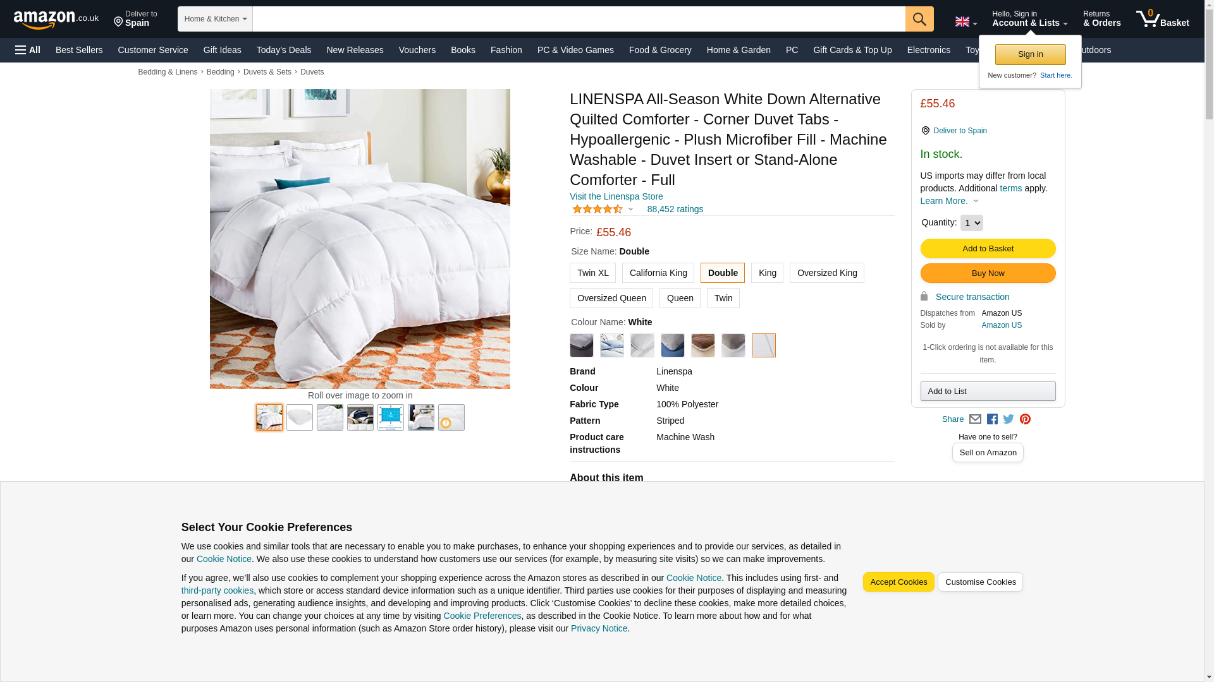Click the Add to Basket button
The height and width of the screenshot is (682, 1214).
[988, 249]
